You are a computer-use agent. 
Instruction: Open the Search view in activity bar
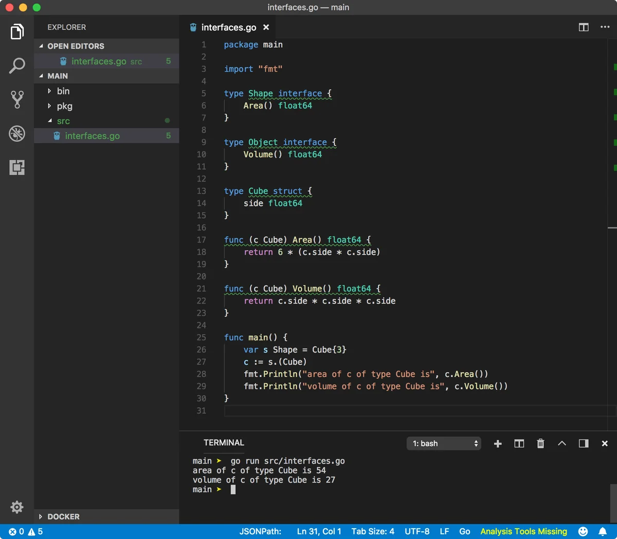click(x=17, y=66)
